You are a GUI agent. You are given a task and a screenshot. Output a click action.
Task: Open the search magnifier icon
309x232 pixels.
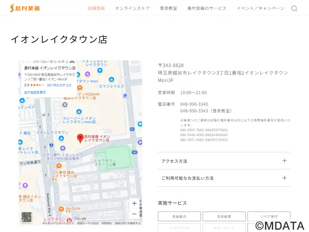[x=294, y=9]
